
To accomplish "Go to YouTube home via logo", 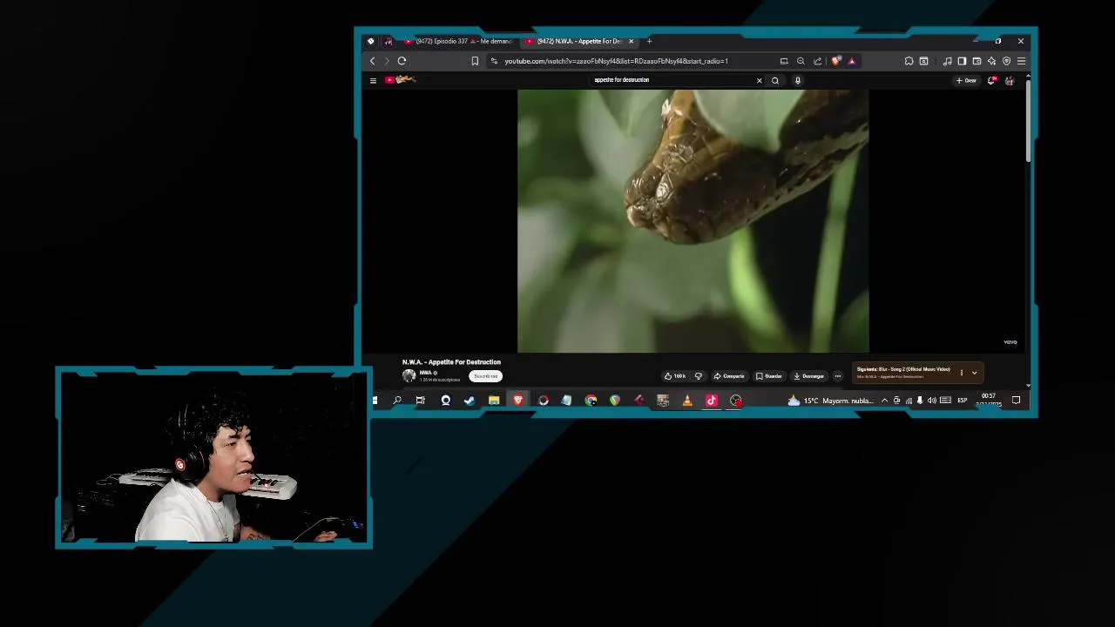I will [x=401, y=80].
